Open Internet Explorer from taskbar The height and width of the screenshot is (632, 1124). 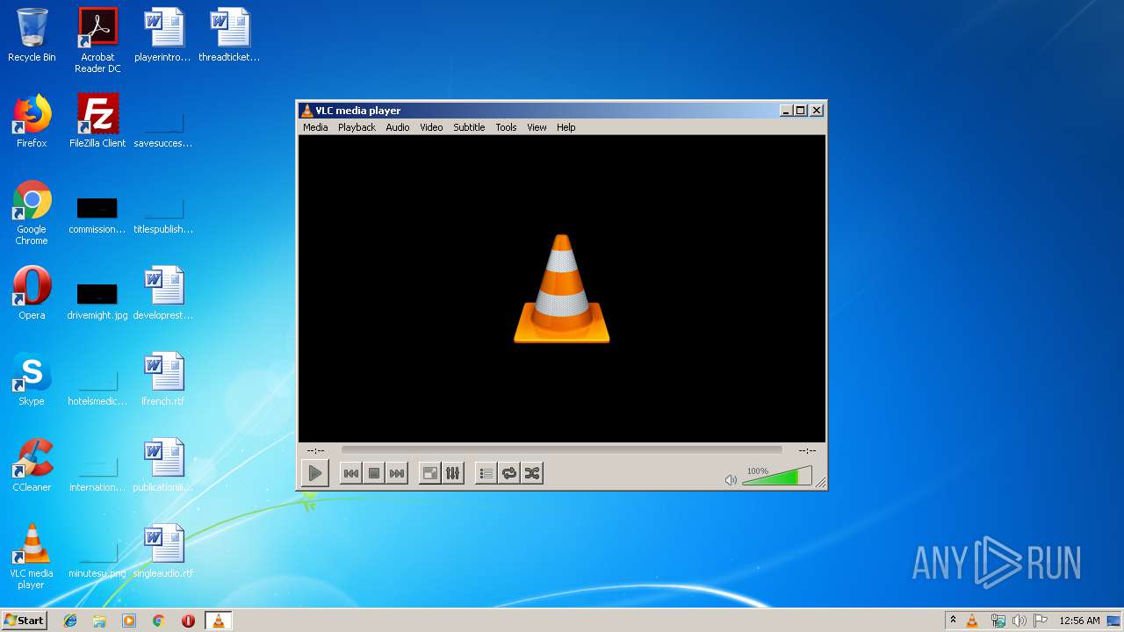point(70,621)
